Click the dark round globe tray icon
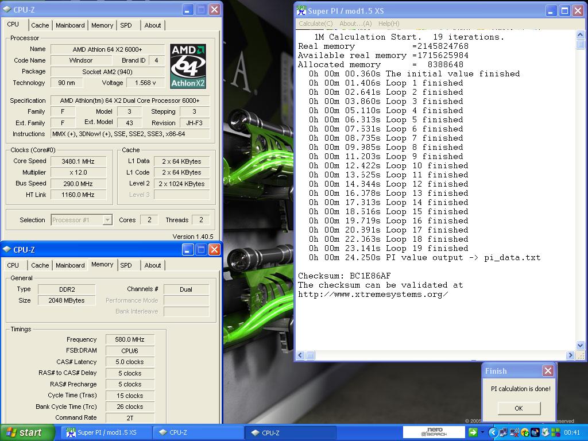This screenshot has height=441, width=588. [x=535, y=433]
